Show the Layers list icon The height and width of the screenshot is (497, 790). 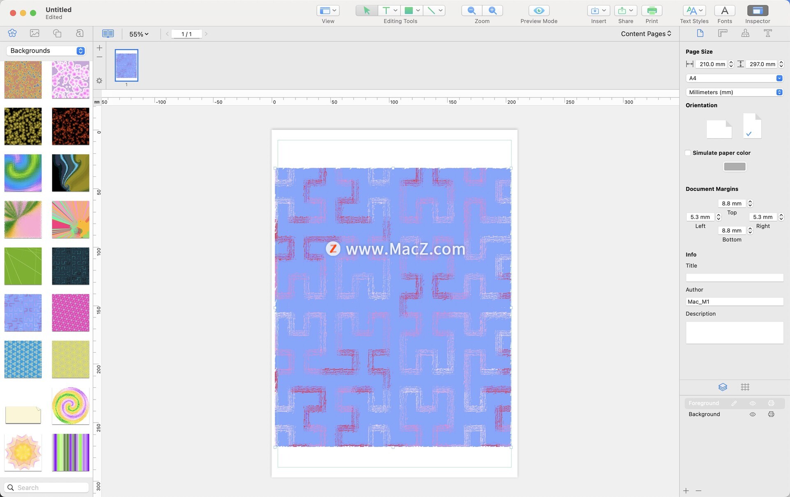tap(723, 387)
